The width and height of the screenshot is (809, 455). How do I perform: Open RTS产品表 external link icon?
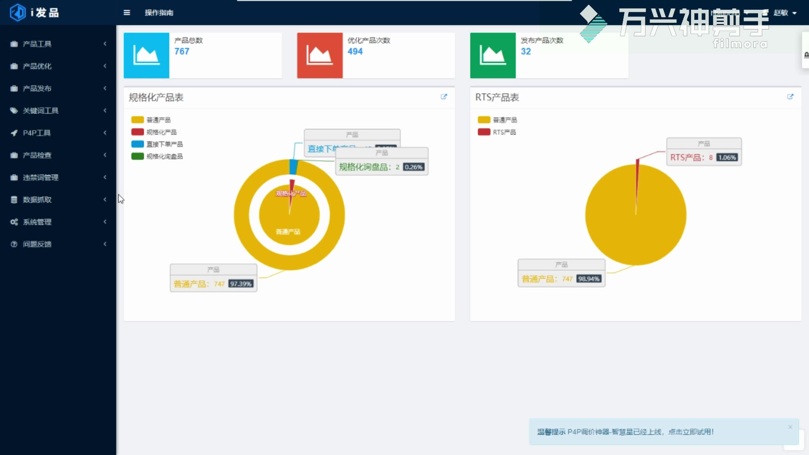point(790,97)
